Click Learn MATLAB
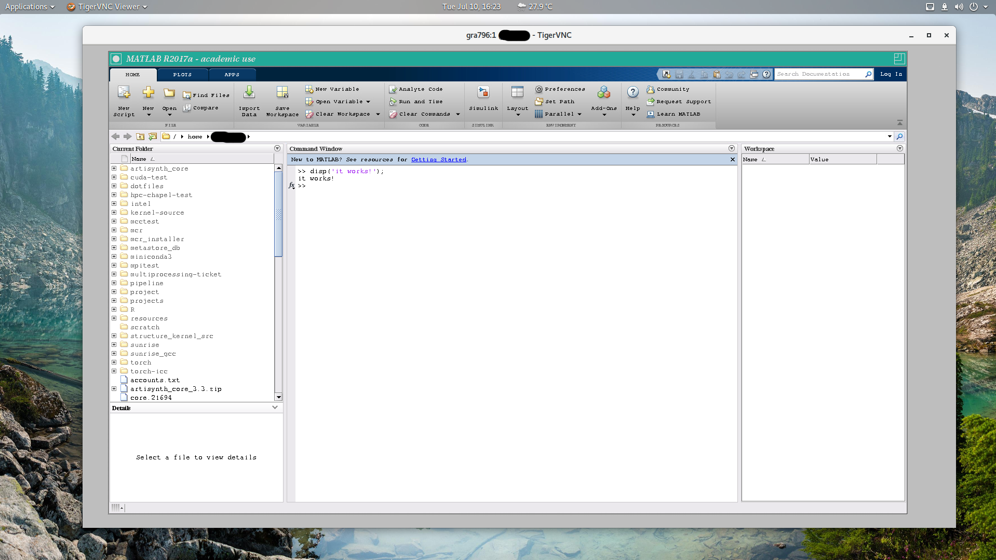The image size is (996, 560). (674, 114)
